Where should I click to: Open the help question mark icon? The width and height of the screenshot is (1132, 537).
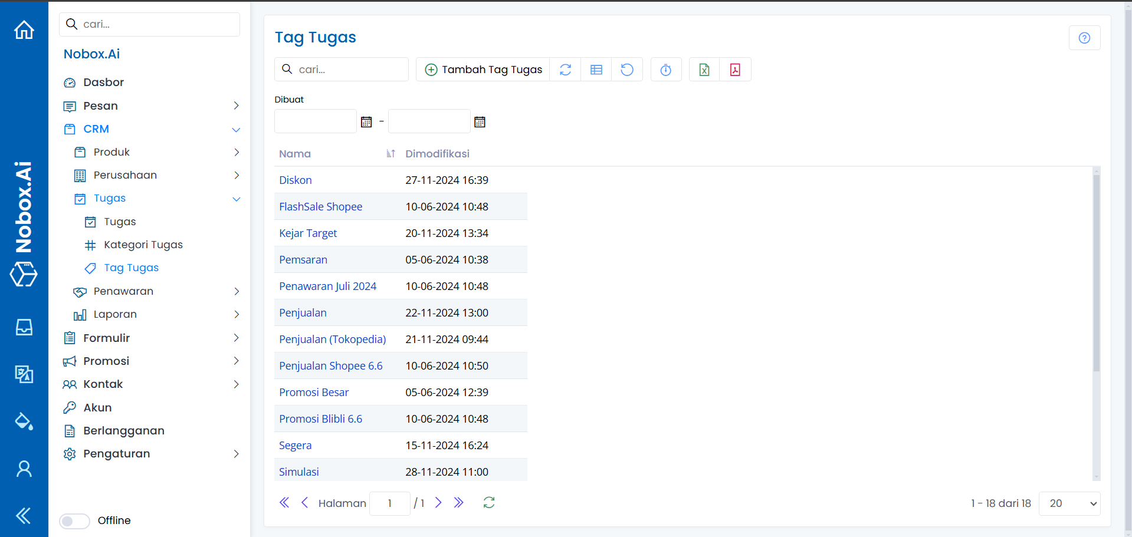1084,38
